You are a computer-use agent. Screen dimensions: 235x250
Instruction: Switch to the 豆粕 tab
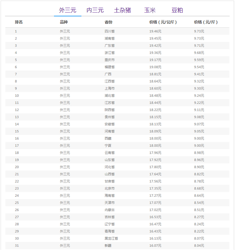tap(177, 10)
